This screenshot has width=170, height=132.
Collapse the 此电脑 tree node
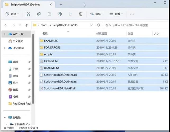pos(5,117)
